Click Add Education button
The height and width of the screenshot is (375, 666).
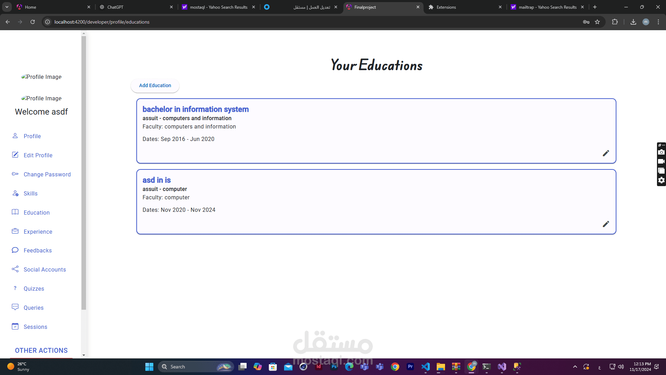(155, 85)
